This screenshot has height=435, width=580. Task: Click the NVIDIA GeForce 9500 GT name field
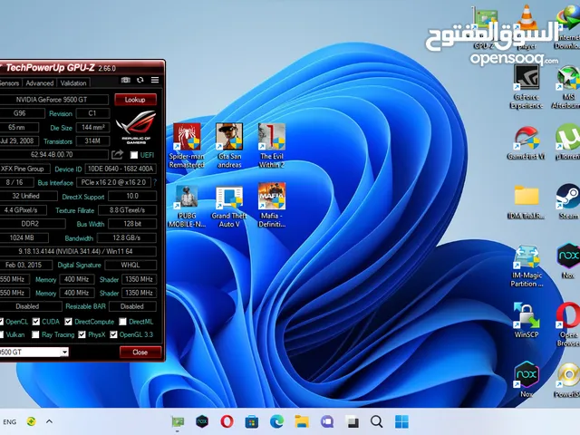point(54,100)
